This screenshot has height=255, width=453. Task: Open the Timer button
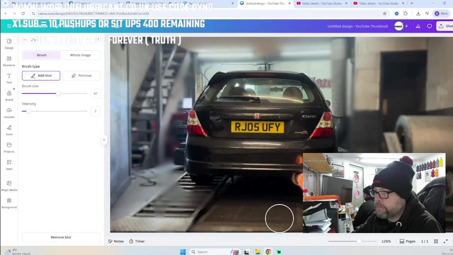(137, 241)
